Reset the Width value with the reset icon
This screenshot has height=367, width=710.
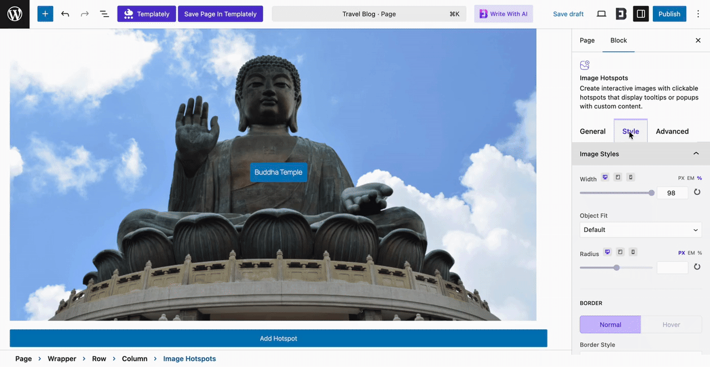[x=697, y=192]
